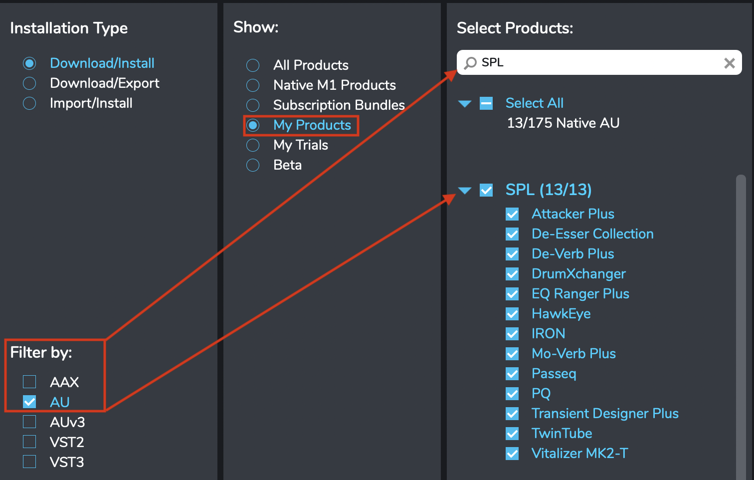Show Beta products
This screenshot has width=754, height=480.
click(253, 165)
